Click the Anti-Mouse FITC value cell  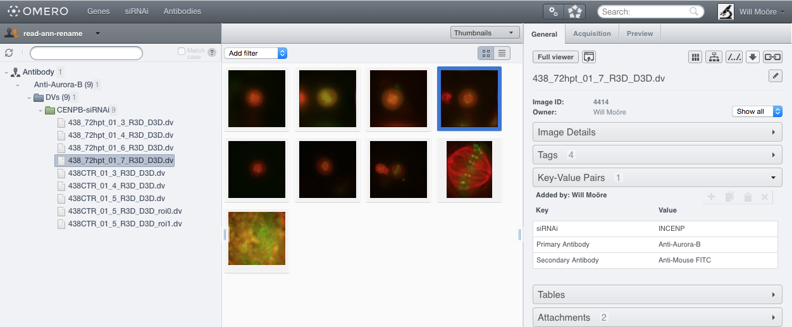click(x=716, y=261)
